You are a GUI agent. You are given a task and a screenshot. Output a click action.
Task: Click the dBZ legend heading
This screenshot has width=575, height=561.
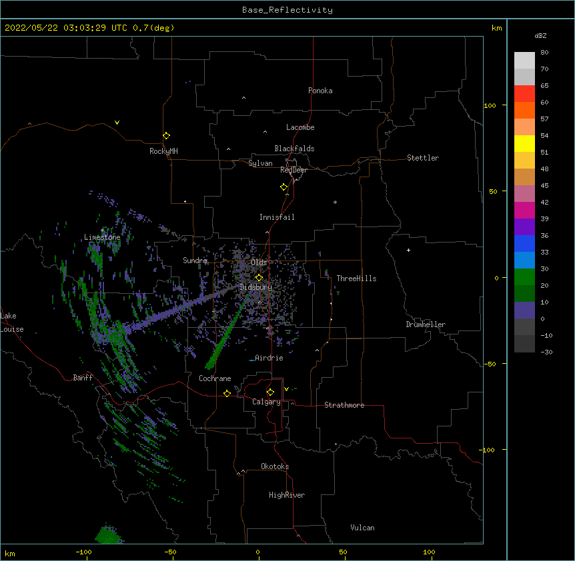click(540, 35)
